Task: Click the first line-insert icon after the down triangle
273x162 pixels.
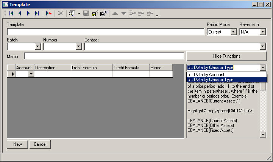Action: click(x=132, y=13)
